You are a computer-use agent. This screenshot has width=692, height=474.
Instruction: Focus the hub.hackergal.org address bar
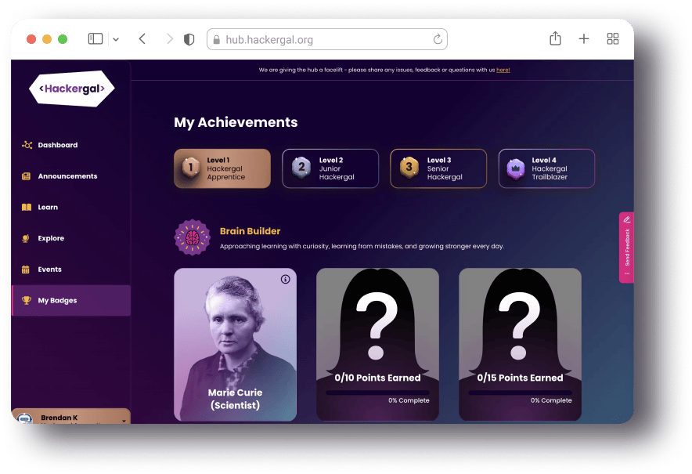coord(327,39)
